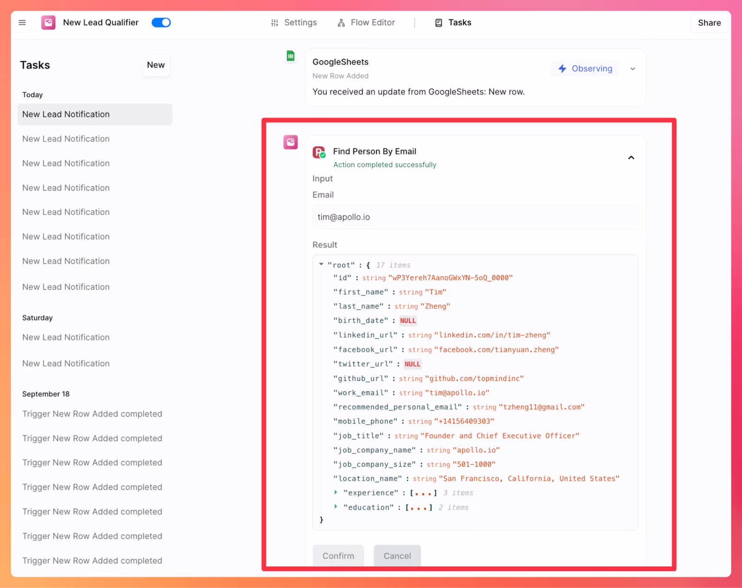The height and width of the screenshot is (588, 742).
Task: Click the linkedin.com/in/tim-zheng value
Action: click(x=492, y=335)
